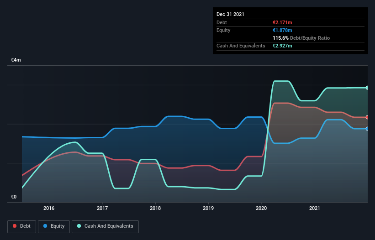Select the Cash end-point marker on chart
This screenshot has height=240, width=375.
(367, 88)
